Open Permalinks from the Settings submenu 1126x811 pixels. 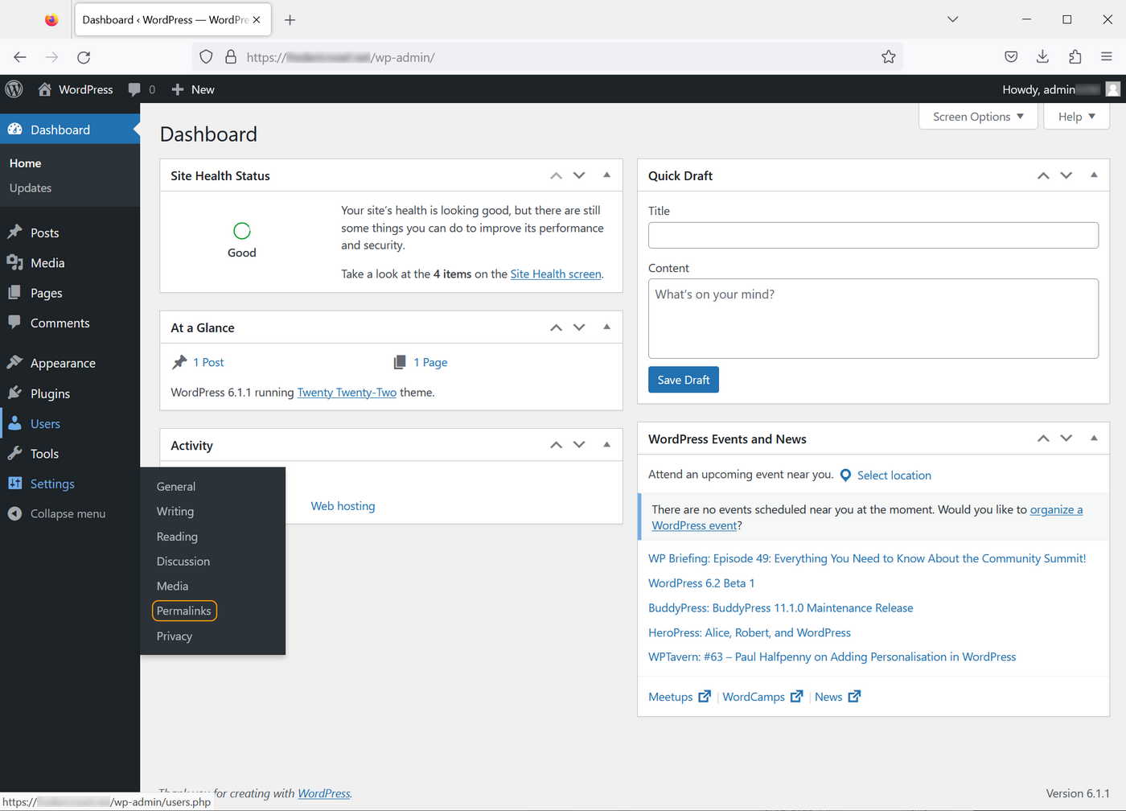(183, 611)
